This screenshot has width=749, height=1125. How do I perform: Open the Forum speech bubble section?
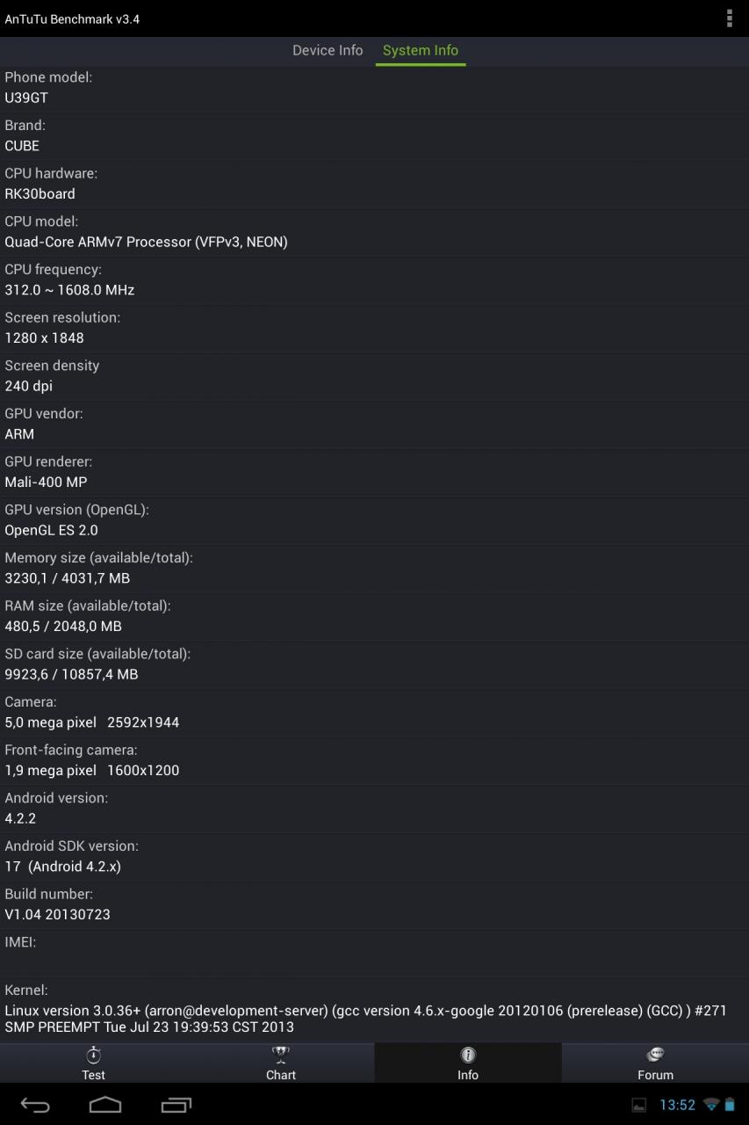coord(655,1063)
